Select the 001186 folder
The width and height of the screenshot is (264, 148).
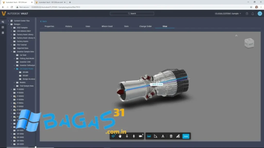25,72
